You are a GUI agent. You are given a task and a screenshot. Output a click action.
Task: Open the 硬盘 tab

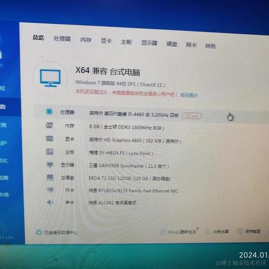pyautogui.click(x=172, y=44)
